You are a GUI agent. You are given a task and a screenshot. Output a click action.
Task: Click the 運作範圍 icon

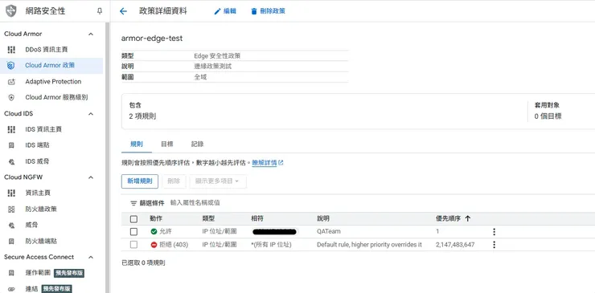(x=11, y=273)
